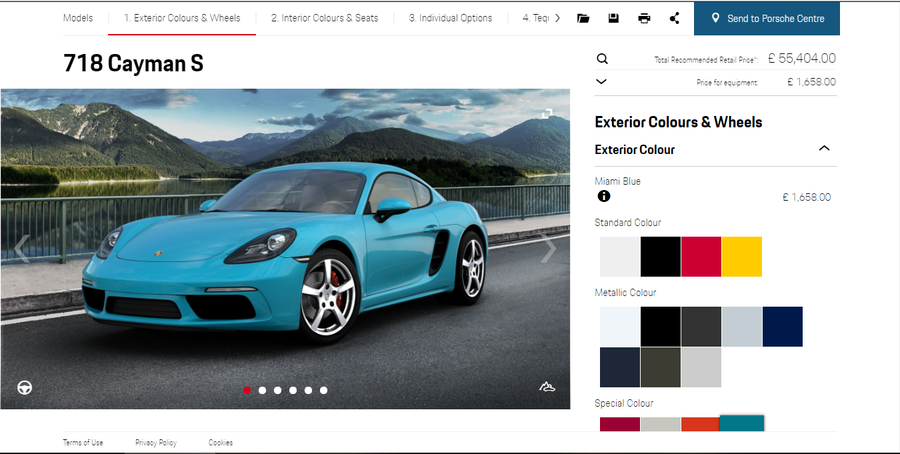Click the magnifier search icon beside the total price
The image size is (900, 454).
coord(602,59)
